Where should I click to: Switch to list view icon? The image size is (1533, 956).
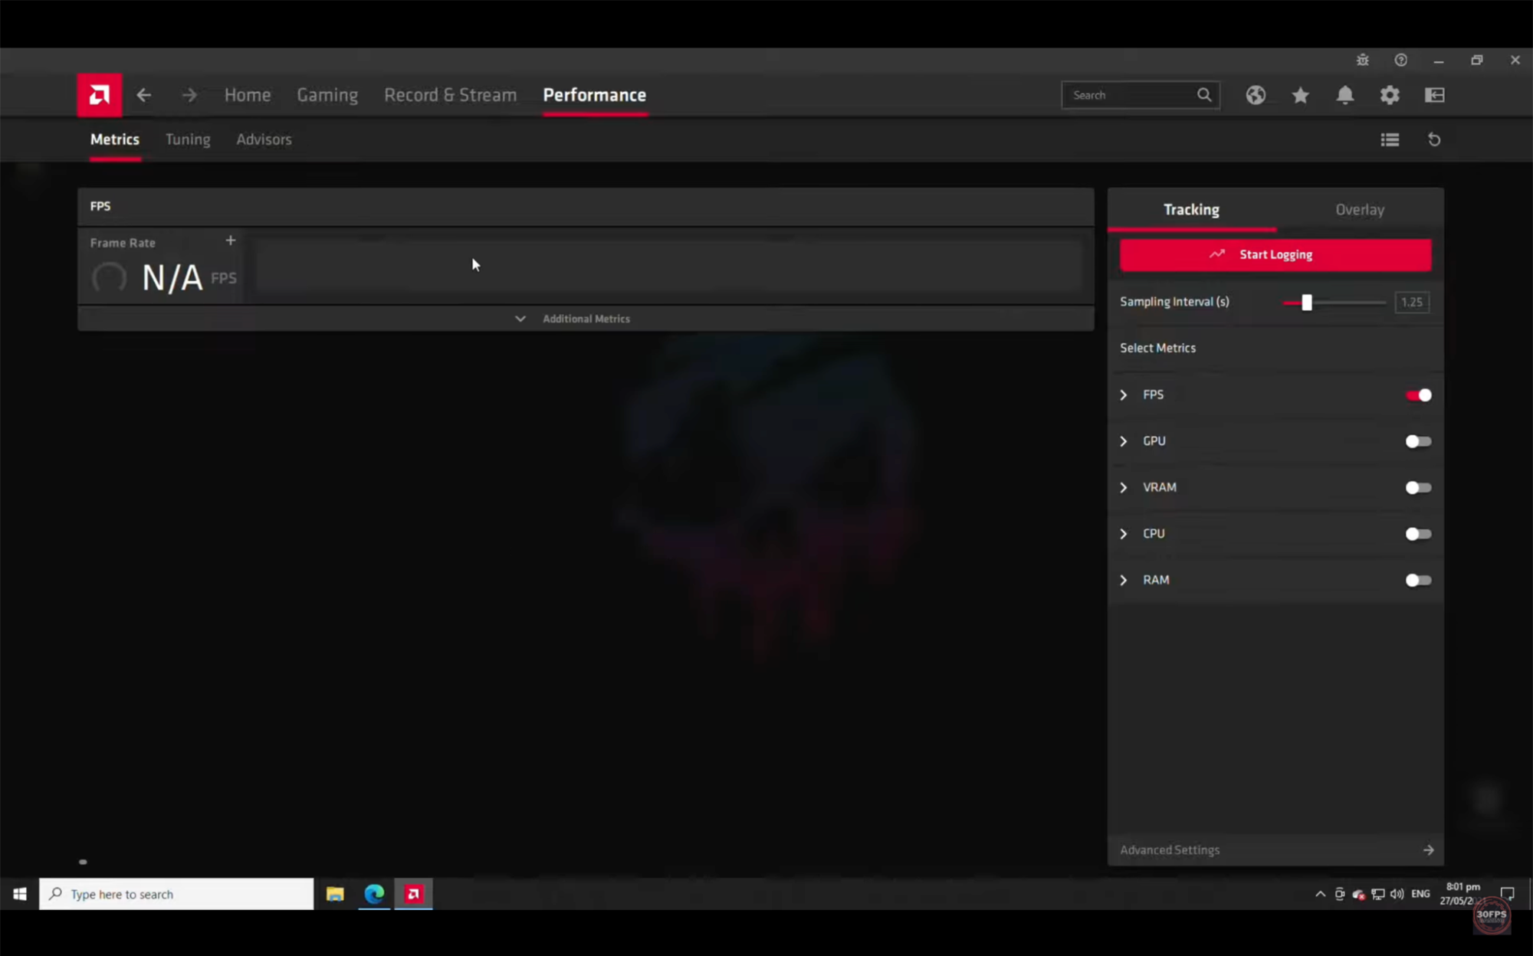click(x=1390, y=139)
